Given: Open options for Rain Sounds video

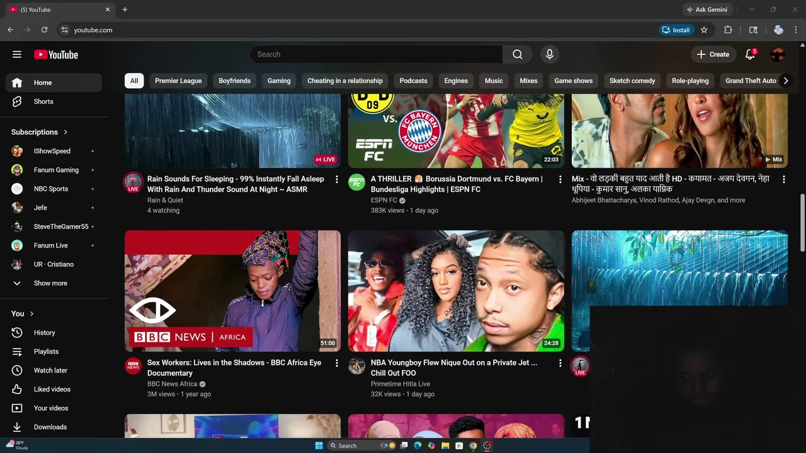Looking at the screenshot, I should pyautogui.click(x=337, y=179).
